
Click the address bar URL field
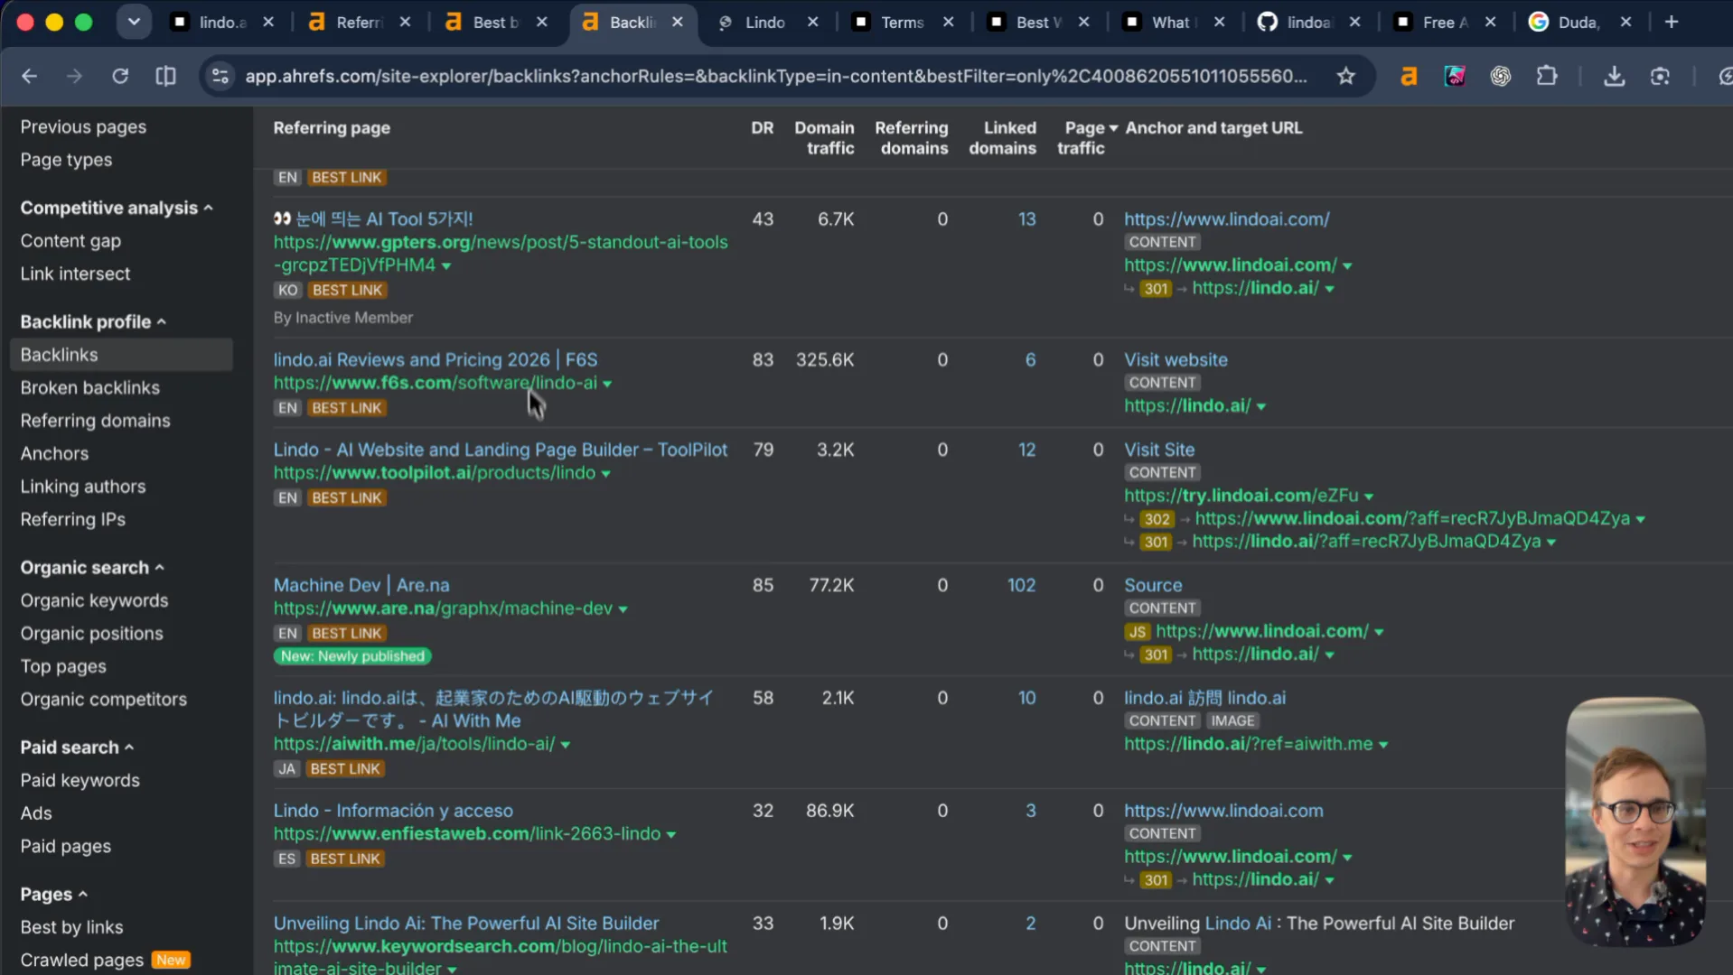point(775,77)
